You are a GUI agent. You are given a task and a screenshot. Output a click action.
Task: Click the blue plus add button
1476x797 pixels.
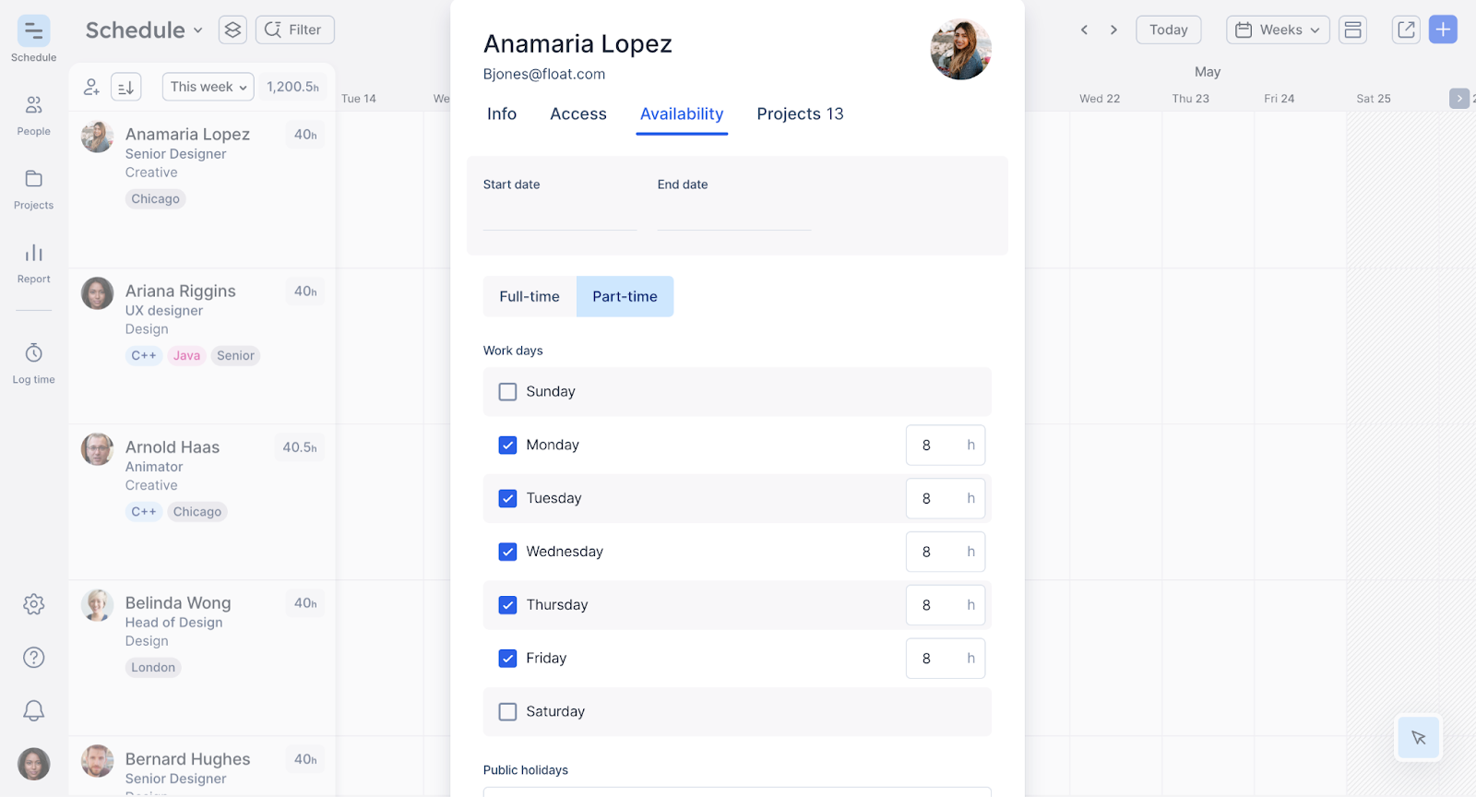point(1443,30)
